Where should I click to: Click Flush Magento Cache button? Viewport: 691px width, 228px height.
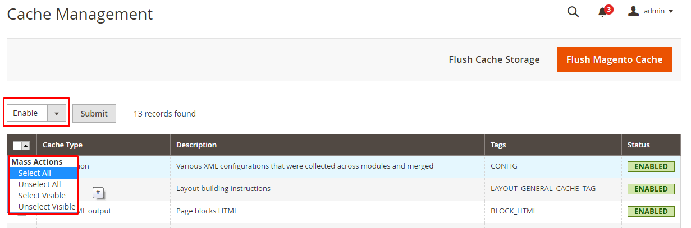tap(614, 59)
